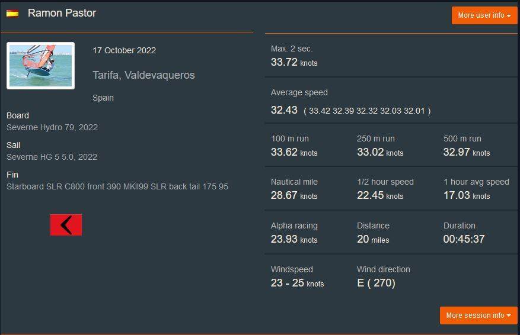
Task: Click the 17 October 2022 date
Action: (x=124, y=50)
